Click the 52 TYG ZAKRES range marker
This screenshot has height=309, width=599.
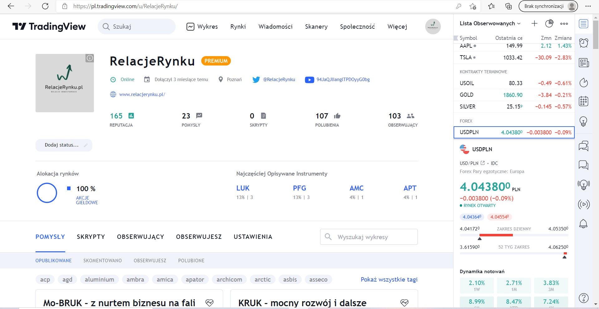[x=564, y=257]
